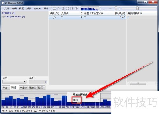Viewport: 159px width, 114px height.
Task: Click the 44100 Hz status bar text
Action: click(27, 111)
